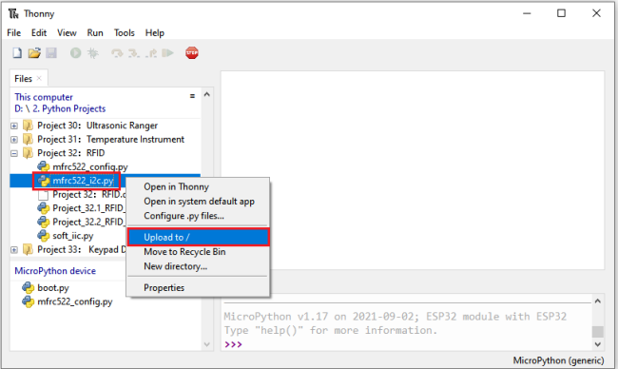Open Properties from context menu
This screenshot has width=618, height=369.
(199, 287)
